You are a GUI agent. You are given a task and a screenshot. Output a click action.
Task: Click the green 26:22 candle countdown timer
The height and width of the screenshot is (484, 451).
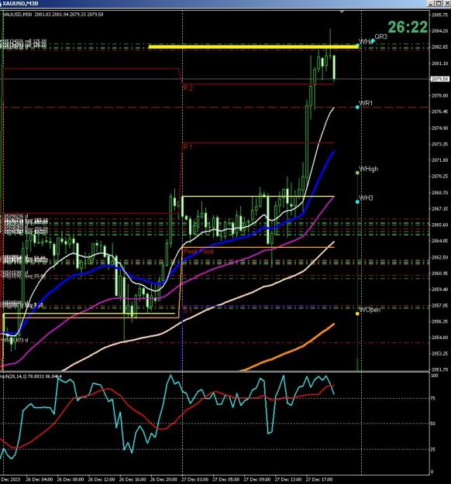click(x=408, y=27)
